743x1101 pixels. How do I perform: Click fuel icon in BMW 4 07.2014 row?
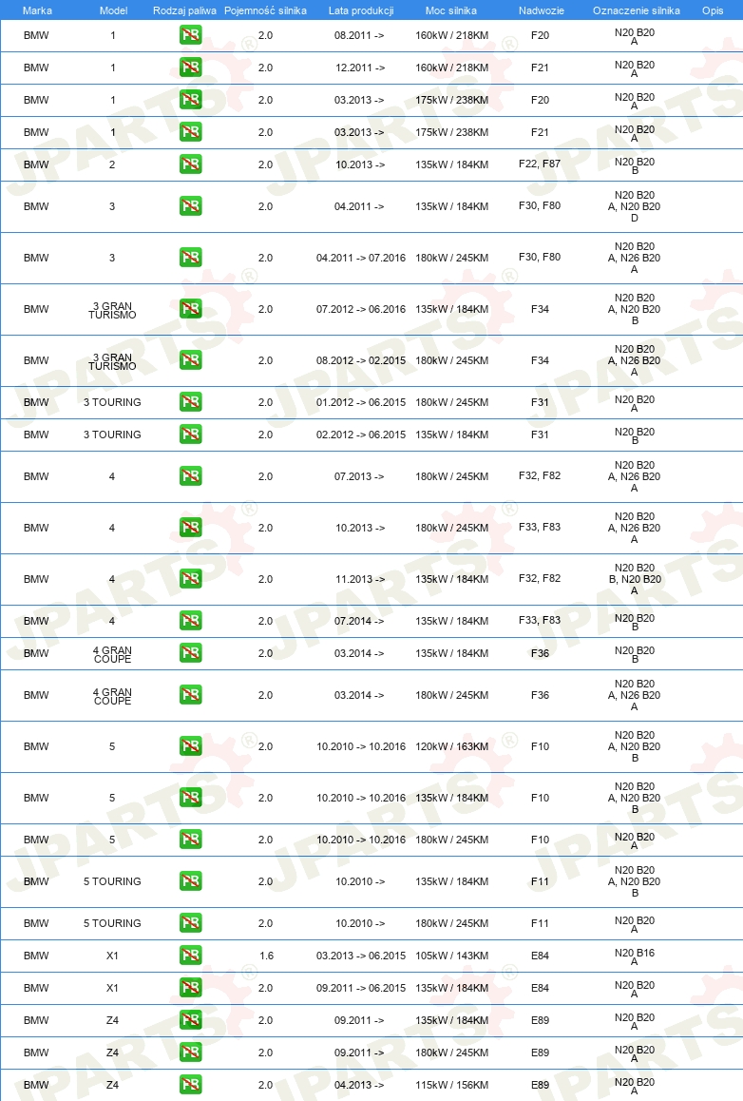coord(190,621)
